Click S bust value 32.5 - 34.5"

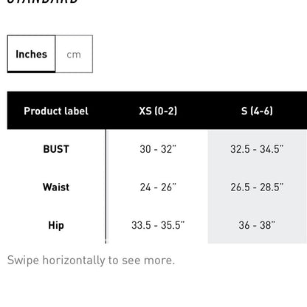coord(257,149)
